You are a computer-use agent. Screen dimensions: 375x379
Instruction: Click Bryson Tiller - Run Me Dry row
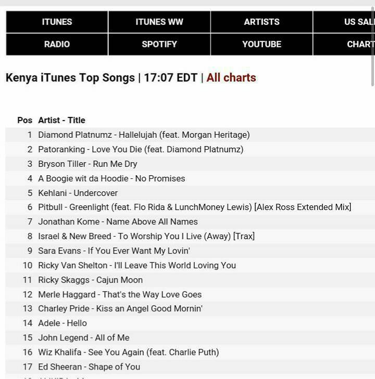87,164
